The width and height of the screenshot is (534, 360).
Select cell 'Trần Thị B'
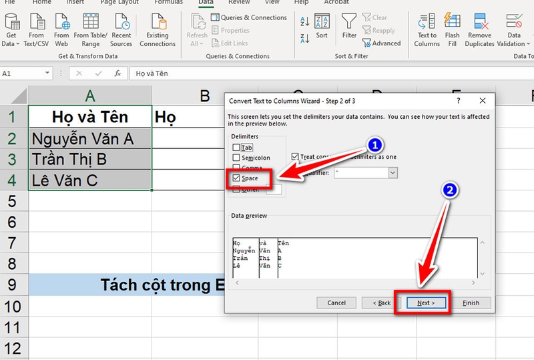point(90,159)
